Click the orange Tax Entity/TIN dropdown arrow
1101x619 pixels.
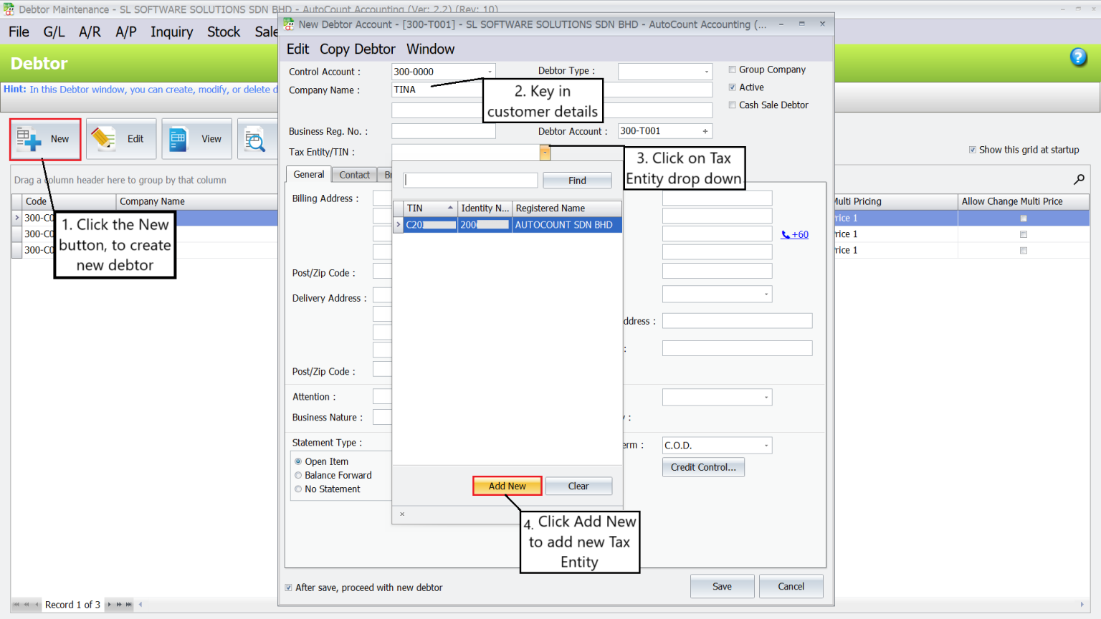point(545,152)
